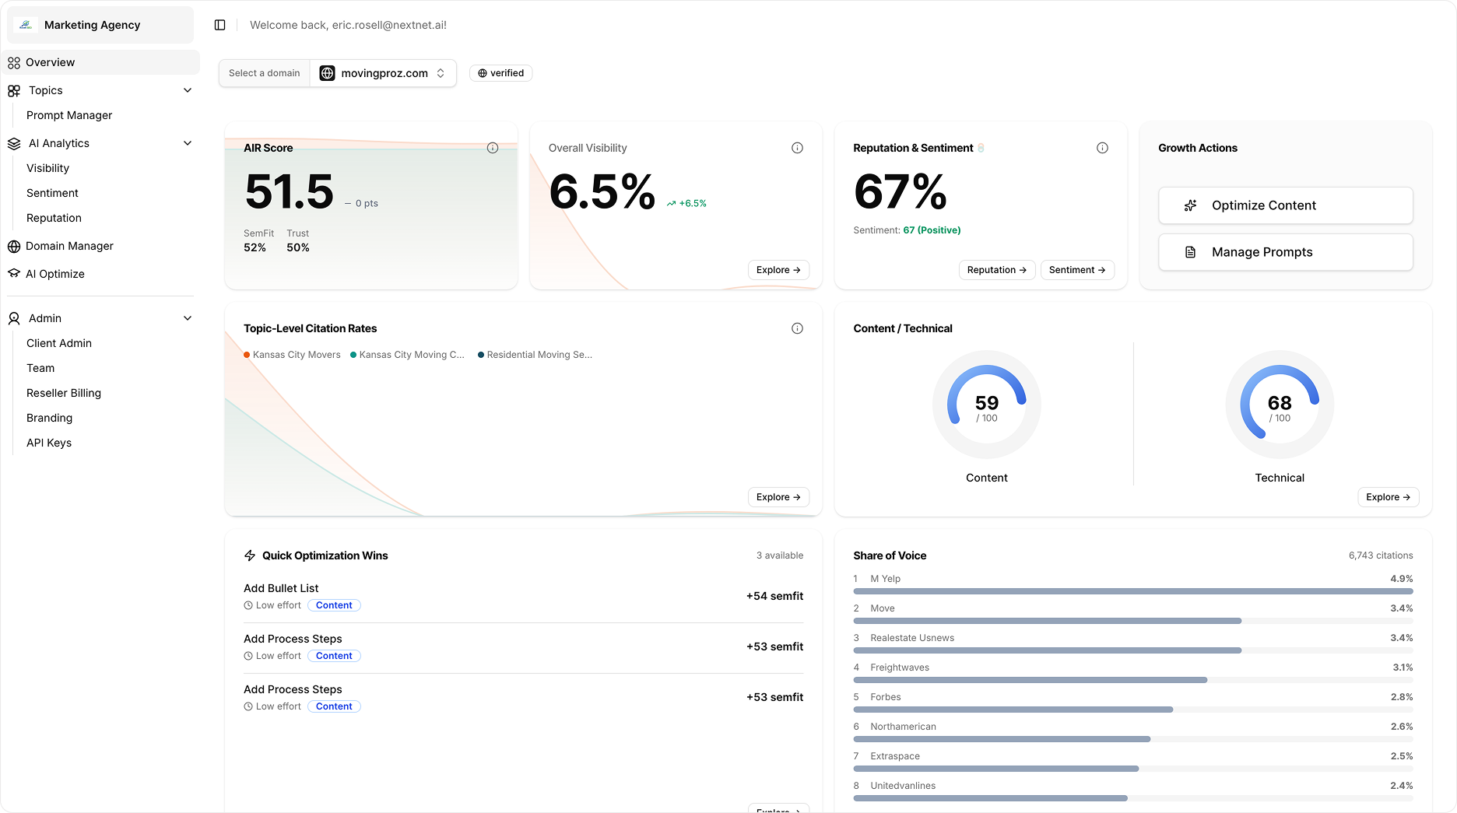This screenshot has width=1457, height=813.
Task: Click the Overview grid icon in sidebar
Action: click(14, 63)
